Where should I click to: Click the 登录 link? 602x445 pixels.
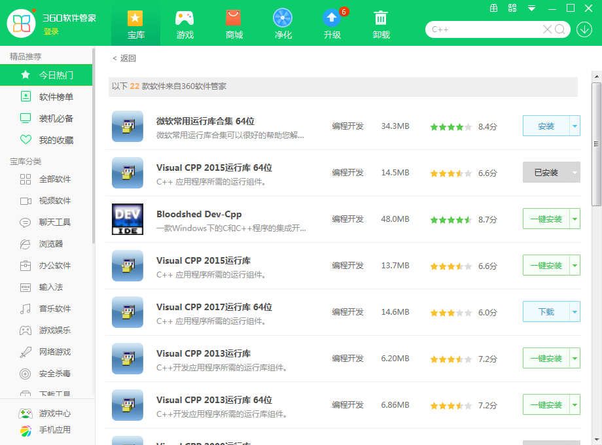[x=50, y=31]
